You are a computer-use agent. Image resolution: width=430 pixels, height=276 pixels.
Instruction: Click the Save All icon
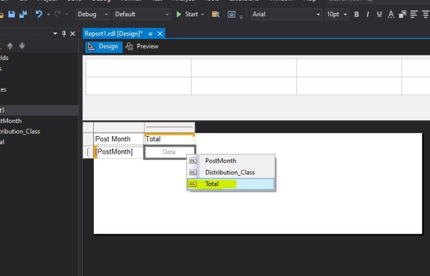click(23, 14)
